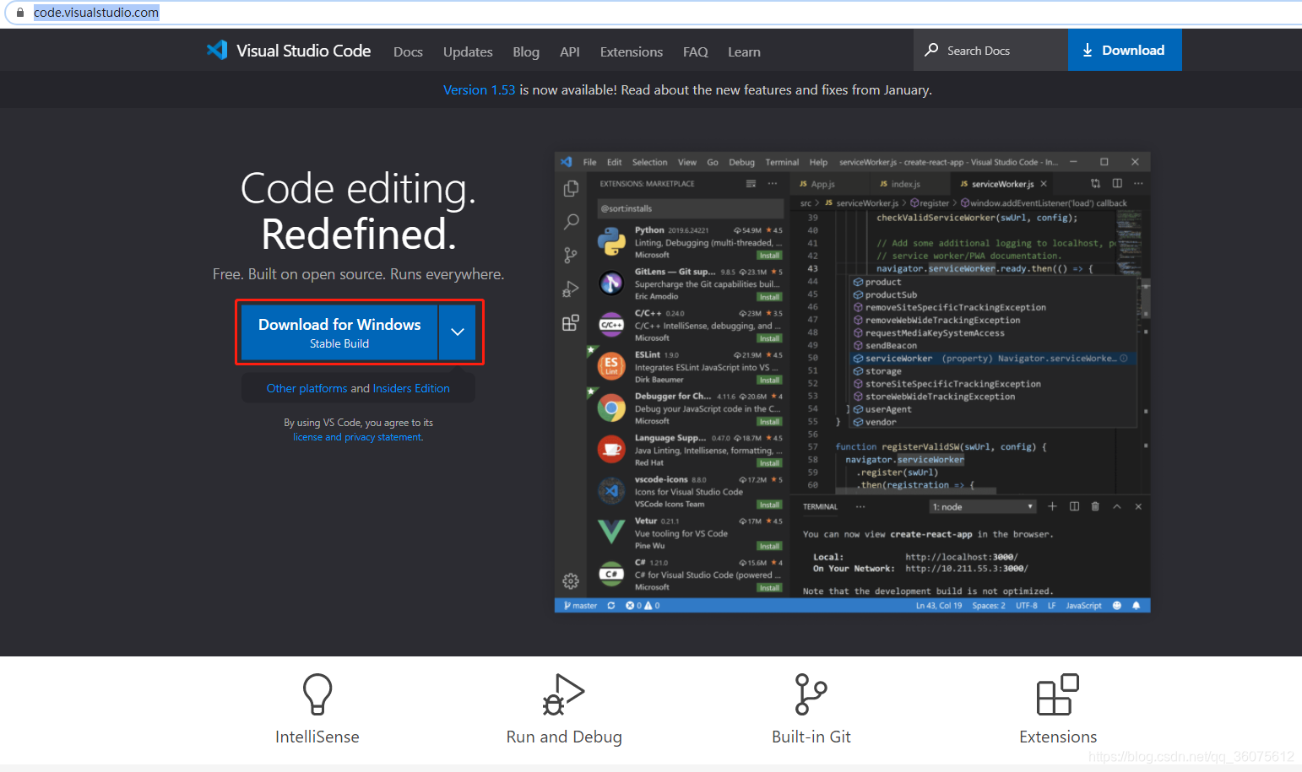The height and width of the screenshot is (772, 1302).
Task: Click the Built-in Git branch icon
Action: click(x=811, y=694)
